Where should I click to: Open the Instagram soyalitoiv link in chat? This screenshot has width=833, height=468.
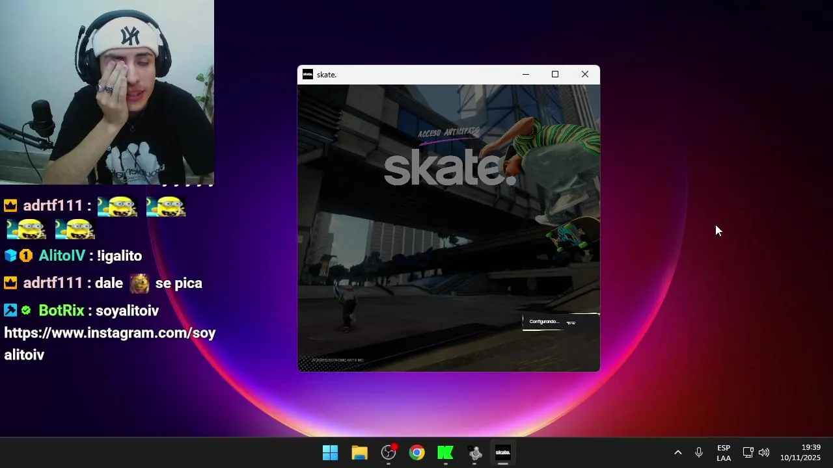(x=109, y=344)
